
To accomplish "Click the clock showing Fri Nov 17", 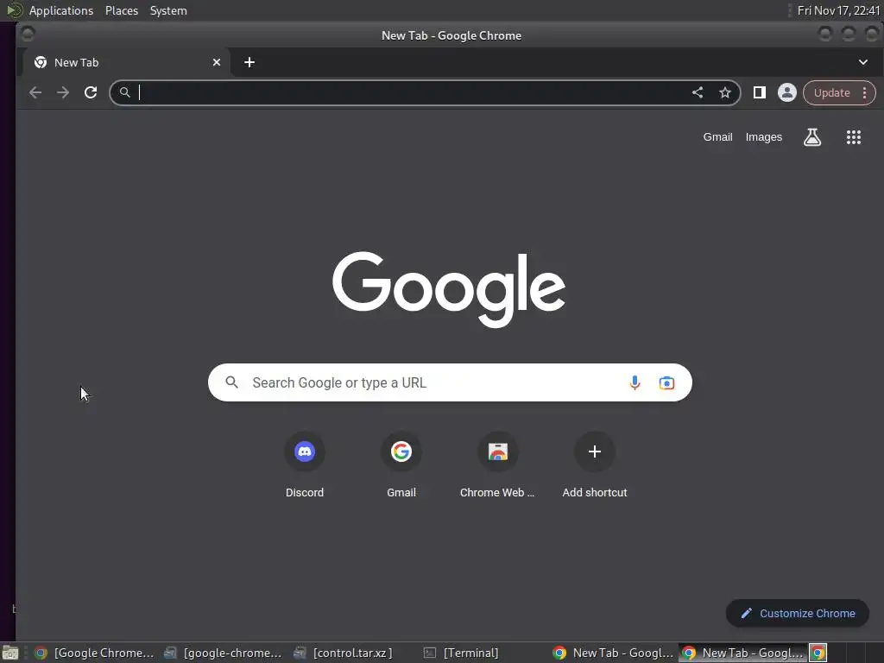I will [x=838, y=10].
